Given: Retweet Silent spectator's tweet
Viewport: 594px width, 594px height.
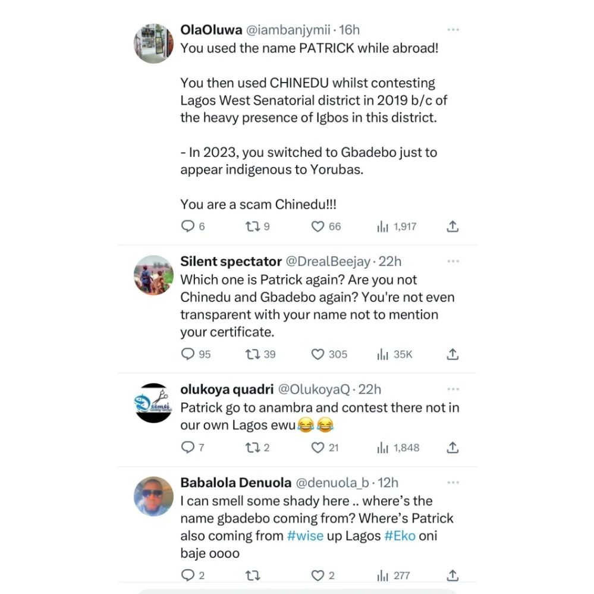Looking at the screenshot, I should (x=253, y=354).
